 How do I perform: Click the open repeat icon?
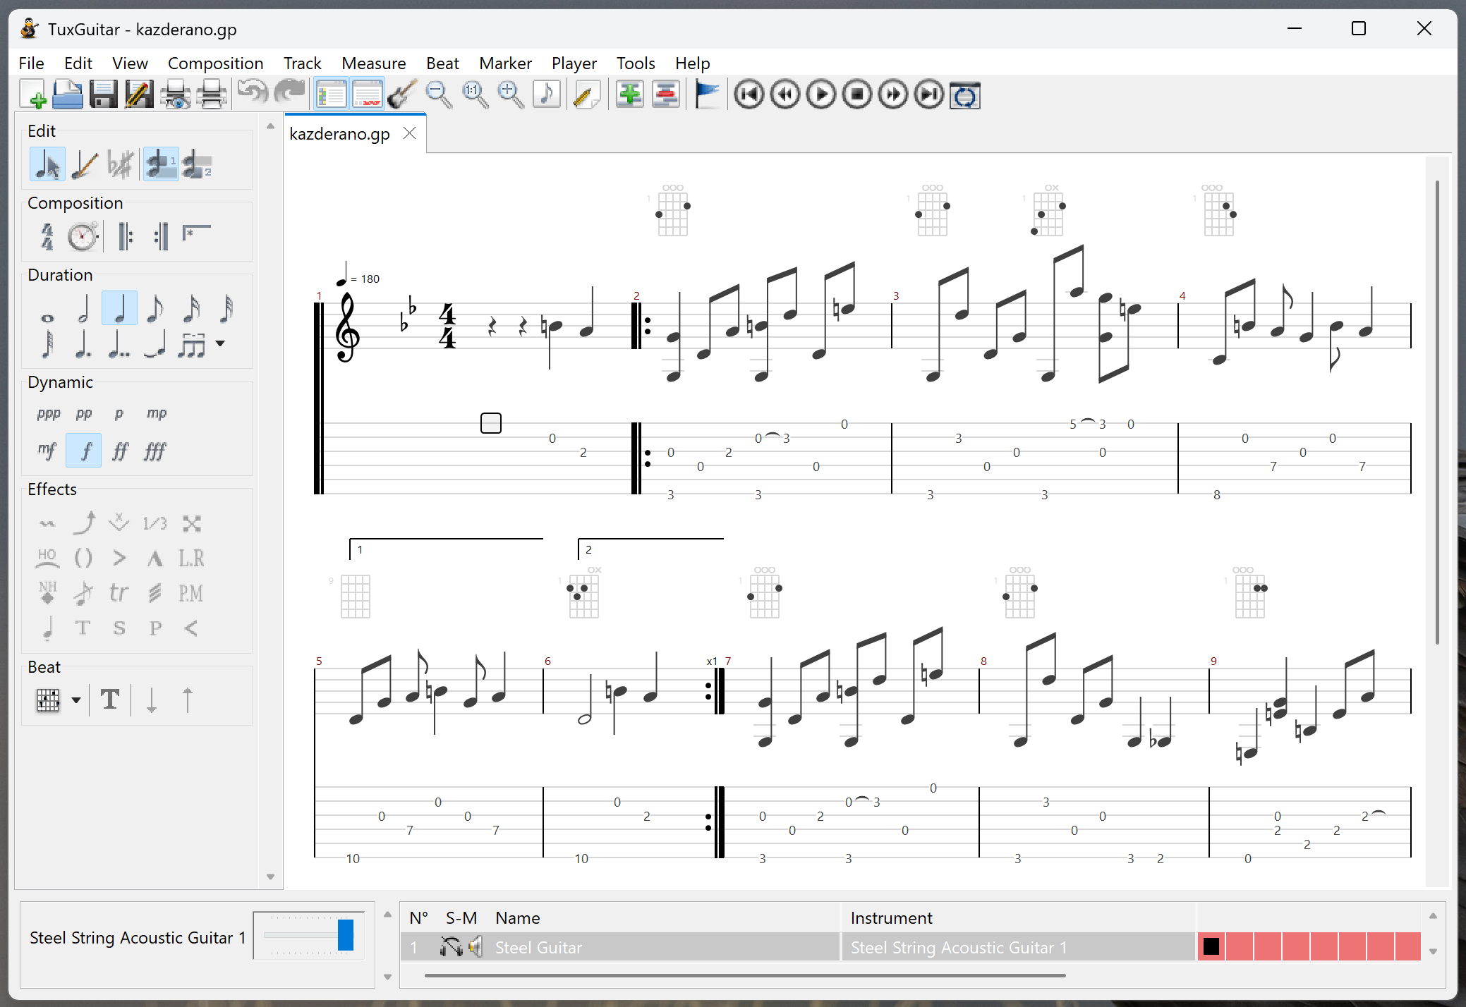click(126, 237)
